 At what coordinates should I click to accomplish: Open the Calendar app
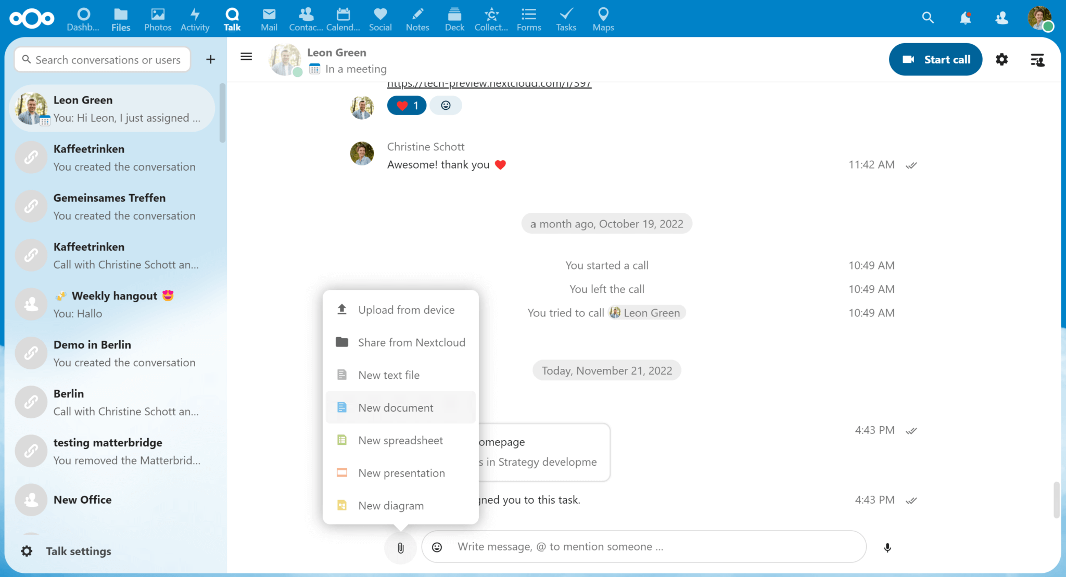pos(343,19)
